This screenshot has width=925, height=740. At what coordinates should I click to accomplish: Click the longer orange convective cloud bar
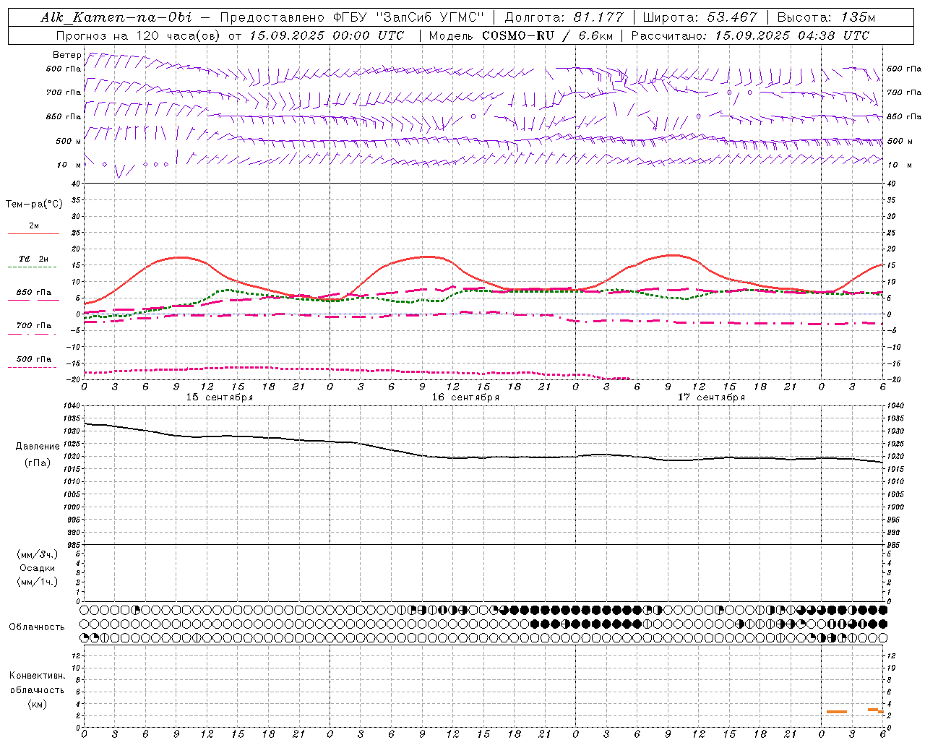click(x=837, y=712)
